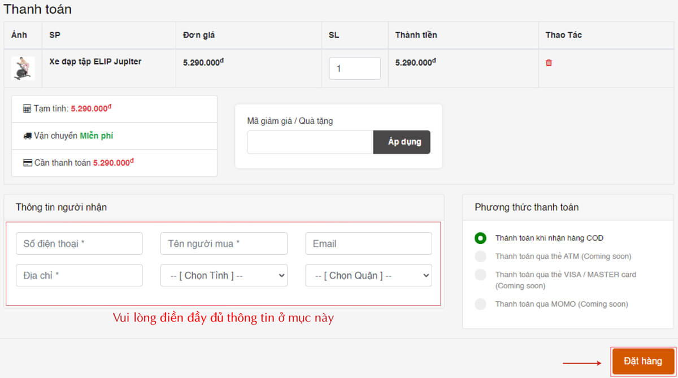678x378 pixels.
Task: Click the truck icon beside Vận chuyển
Action: coord(27,136)
